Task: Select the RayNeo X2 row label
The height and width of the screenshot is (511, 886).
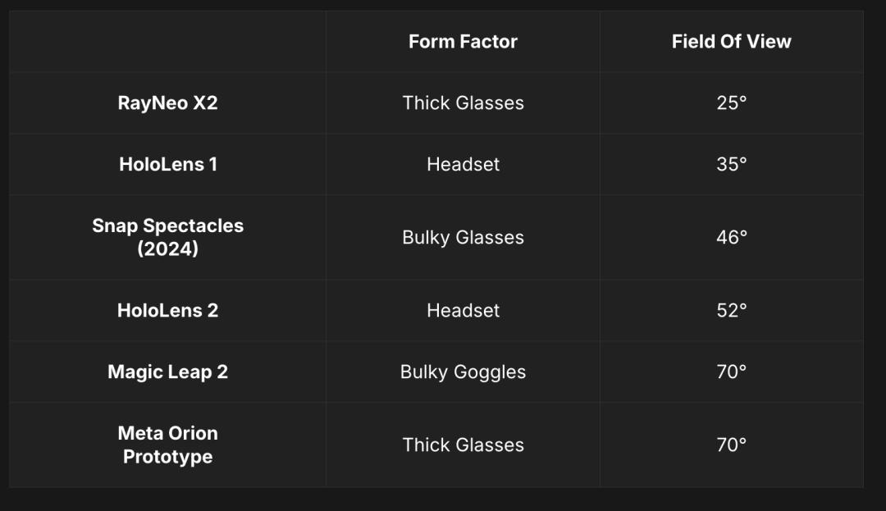Action: coord(167,103)
